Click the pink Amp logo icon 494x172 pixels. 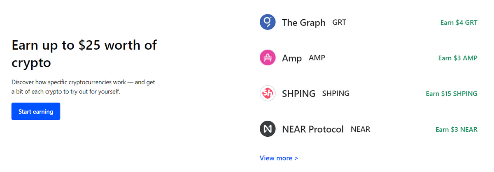268,58
